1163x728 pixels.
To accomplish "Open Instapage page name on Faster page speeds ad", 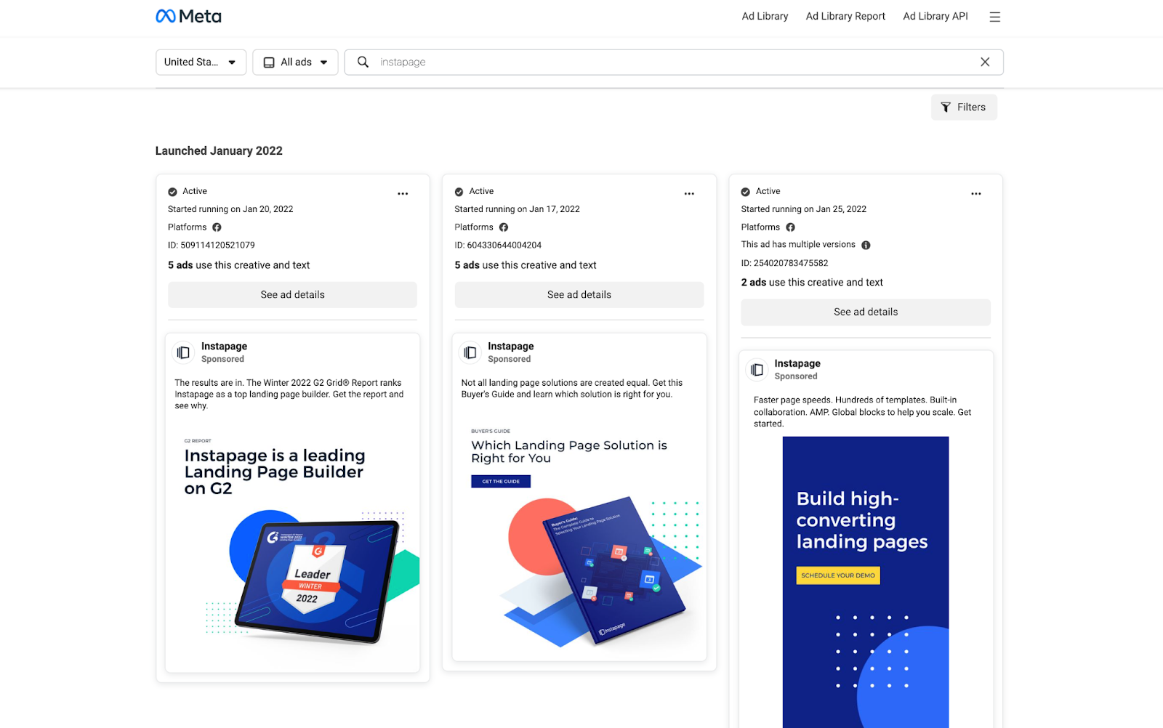I will 797,364.
